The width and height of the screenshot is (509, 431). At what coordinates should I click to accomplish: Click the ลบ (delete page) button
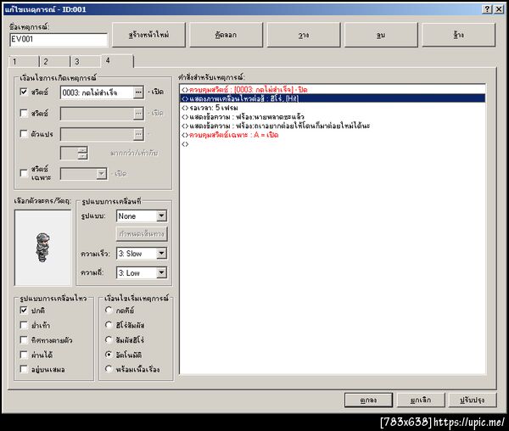[381, 35]
